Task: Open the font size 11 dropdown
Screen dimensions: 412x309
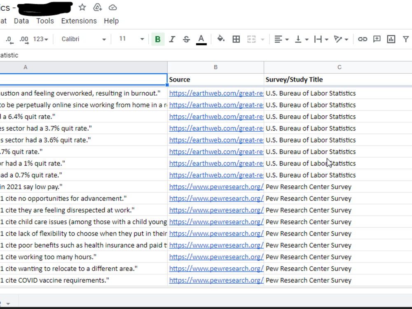Action: click(131, 39)
